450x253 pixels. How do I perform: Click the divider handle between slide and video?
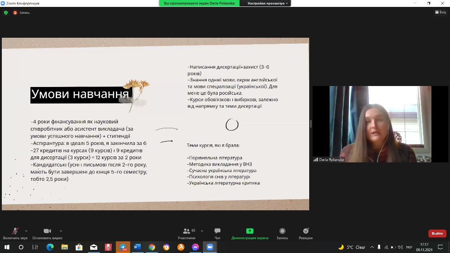click(311, 124)
